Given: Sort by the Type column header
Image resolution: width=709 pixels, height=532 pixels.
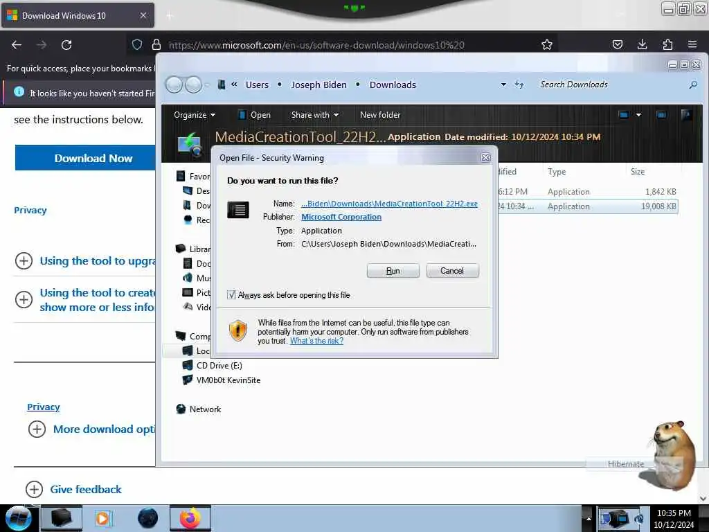Looking at the screenshot, I should pyautogui.click(x=557, y=172).
